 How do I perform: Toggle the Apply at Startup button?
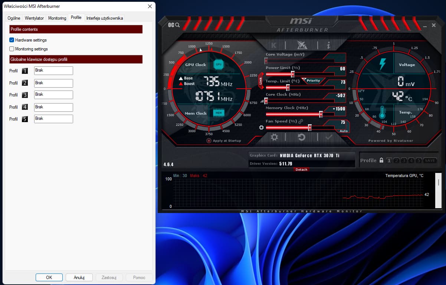(209, 141)
